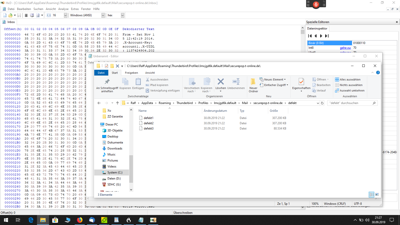
Task: Switch to the Ansicht ribbon tab in Explorer
Action: 150,73
